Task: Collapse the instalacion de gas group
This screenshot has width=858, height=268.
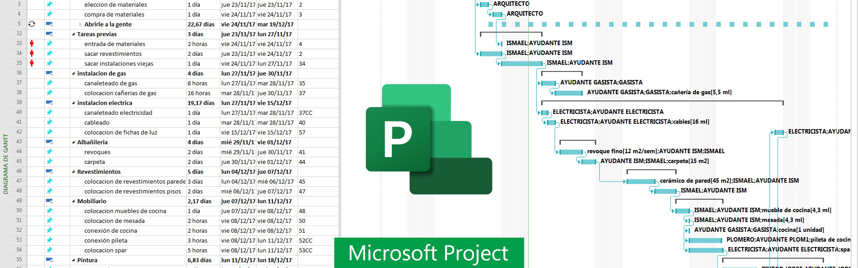Action: [x=73, y=74]
